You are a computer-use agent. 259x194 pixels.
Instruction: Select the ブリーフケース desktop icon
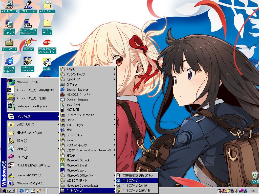click(x=9, y=45)
